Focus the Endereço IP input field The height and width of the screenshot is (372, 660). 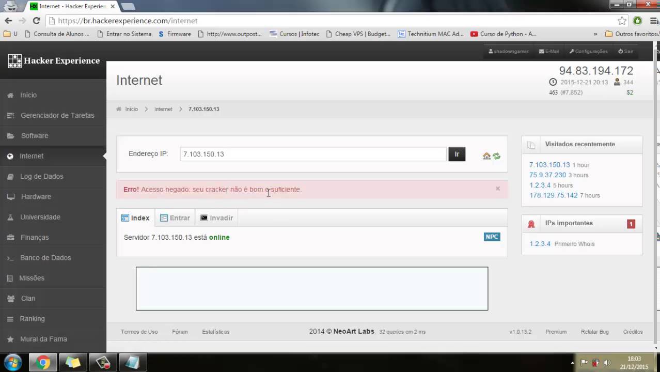pos(313,154)
